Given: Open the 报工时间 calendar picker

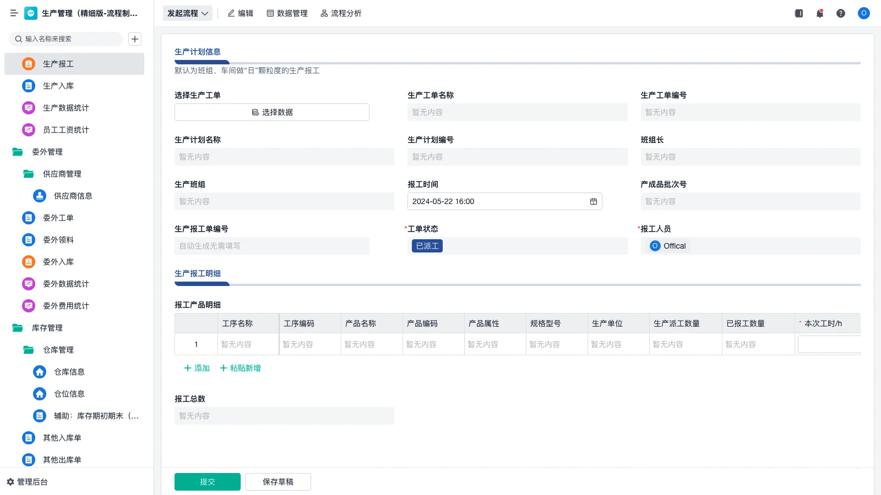Looking at the screenshot, I should click(x=593, y=201).
